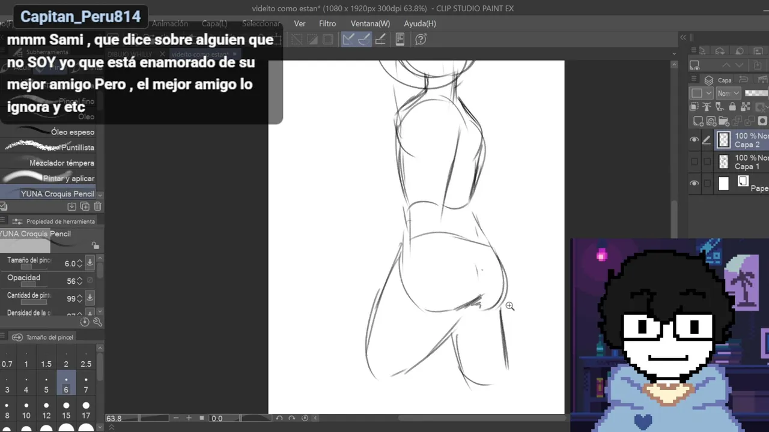Viewport: 769px width, 432px height.
Task: Switch to Propiedad de herramienta tab
Action: [x=54, y=221]
